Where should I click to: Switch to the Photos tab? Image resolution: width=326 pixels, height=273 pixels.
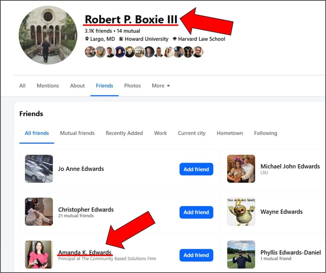point(132,85)
